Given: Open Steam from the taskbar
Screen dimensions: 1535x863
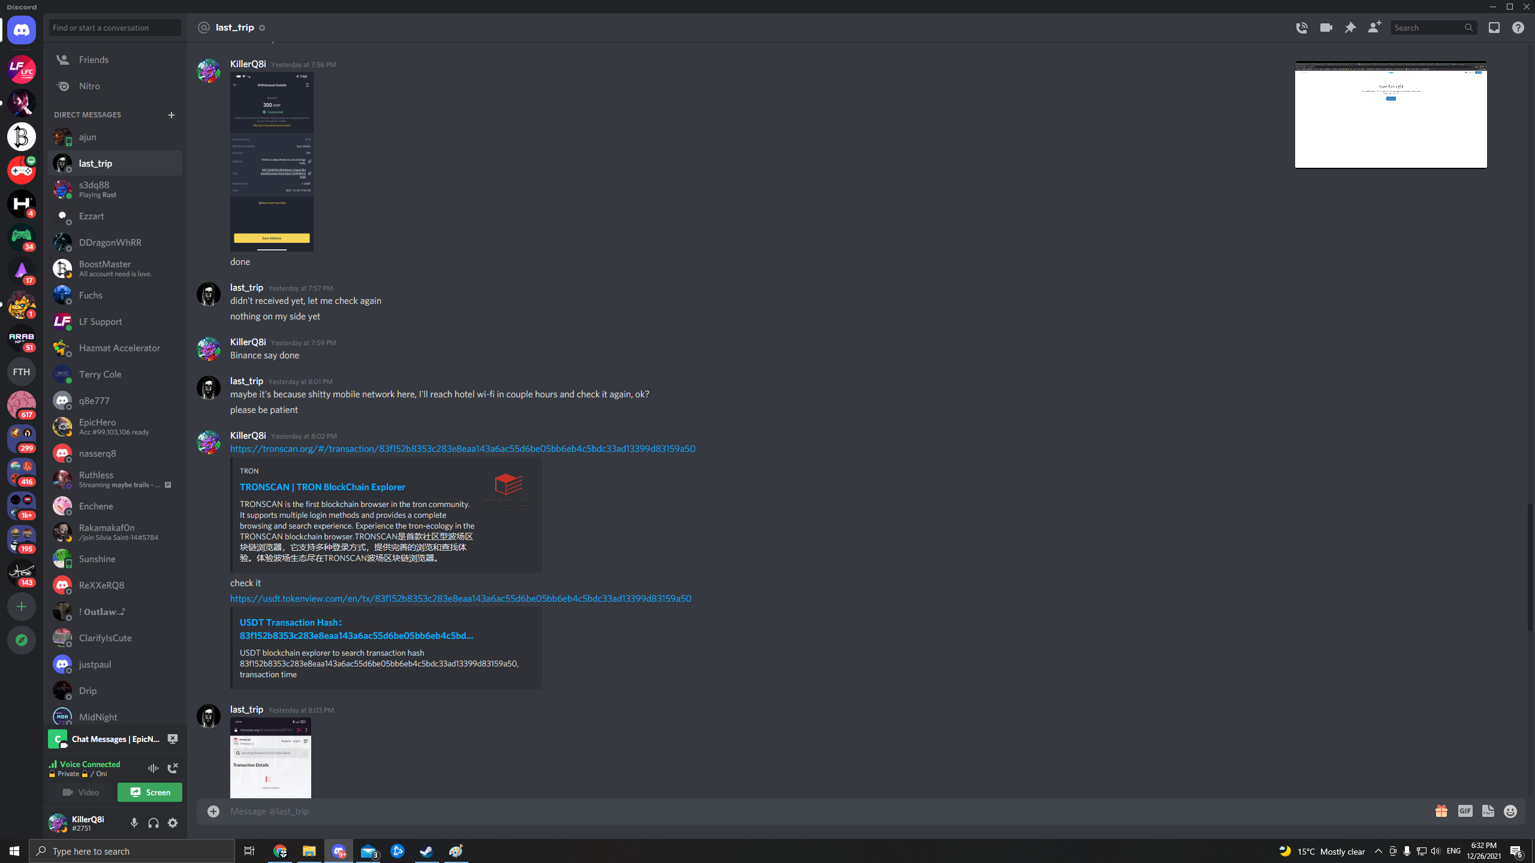Looking at the screenshot, I should pyautogui.click(x=426, y=851).
